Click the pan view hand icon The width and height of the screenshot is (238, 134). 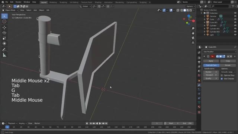(x=193, y=33)
